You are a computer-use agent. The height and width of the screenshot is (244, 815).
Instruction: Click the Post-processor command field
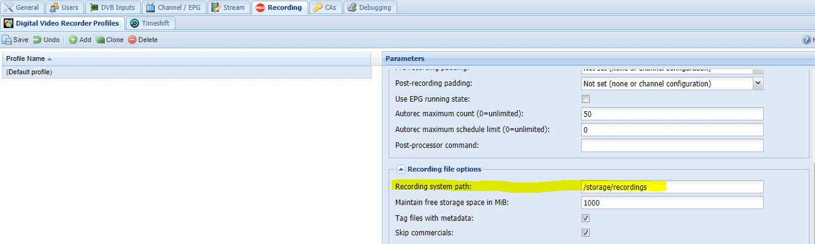672,146
